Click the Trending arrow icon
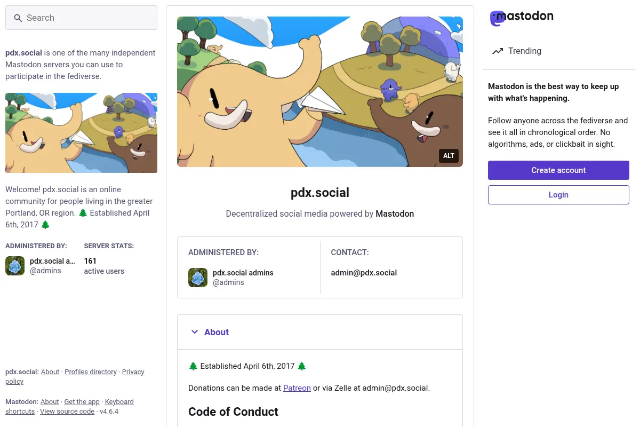This screenshot has width=640, height=427. click(x=498, y=51)
